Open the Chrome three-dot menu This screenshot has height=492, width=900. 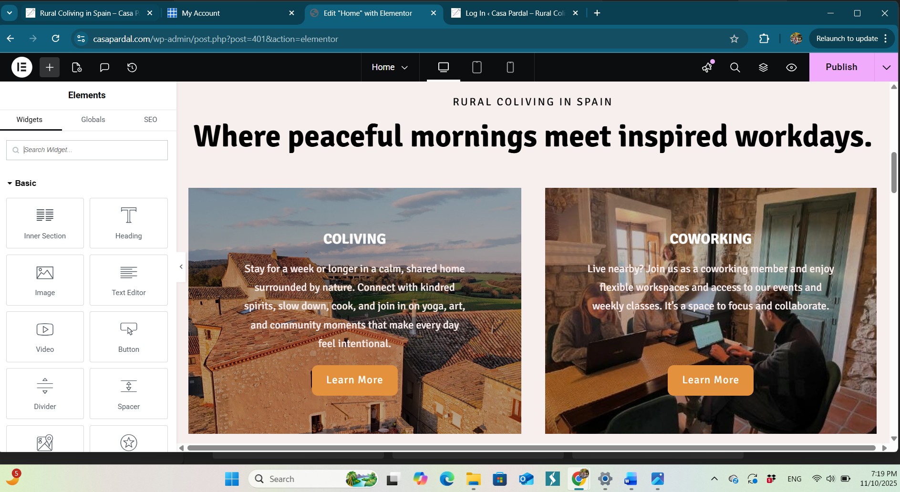point(886,39)
